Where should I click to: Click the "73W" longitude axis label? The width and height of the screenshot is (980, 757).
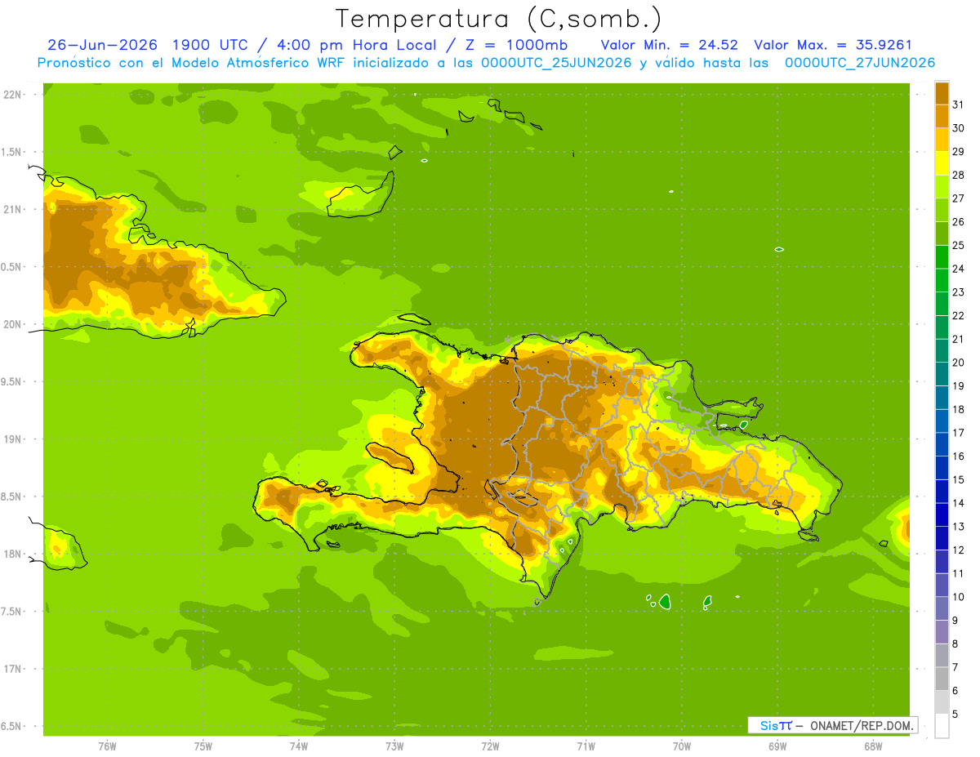tap(394, 746)
